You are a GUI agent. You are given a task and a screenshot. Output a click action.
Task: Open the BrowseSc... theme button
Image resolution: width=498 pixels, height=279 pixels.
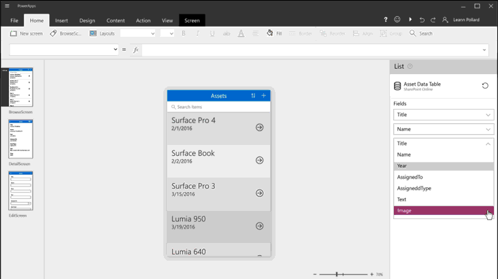[x=66, y=33]
